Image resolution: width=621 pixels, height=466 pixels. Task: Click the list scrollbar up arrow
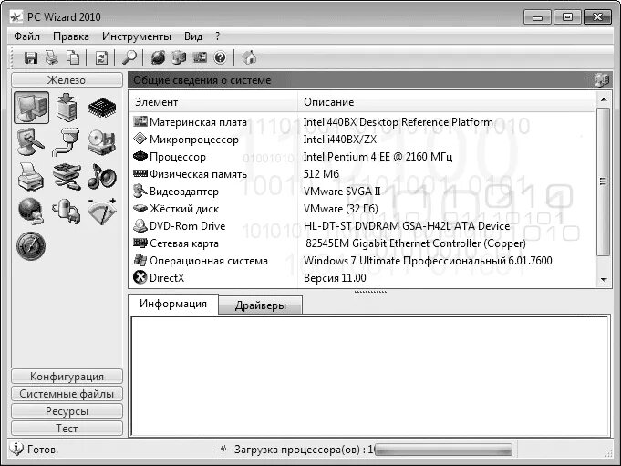[x=604, y=99]
